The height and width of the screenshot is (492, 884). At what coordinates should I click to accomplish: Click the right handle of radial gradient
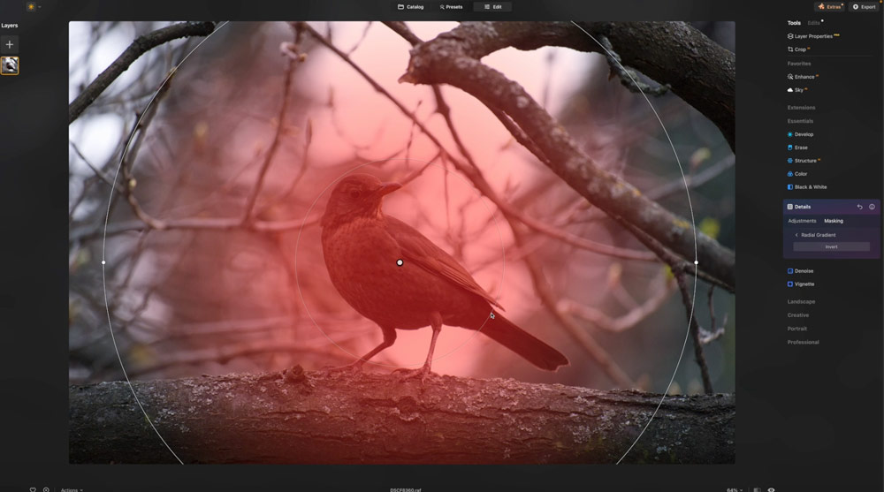[x=697, y=262]
